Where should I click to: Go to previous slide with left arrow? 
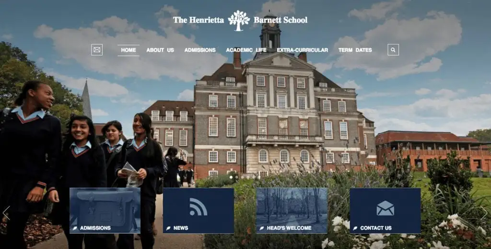click(6, 213)
